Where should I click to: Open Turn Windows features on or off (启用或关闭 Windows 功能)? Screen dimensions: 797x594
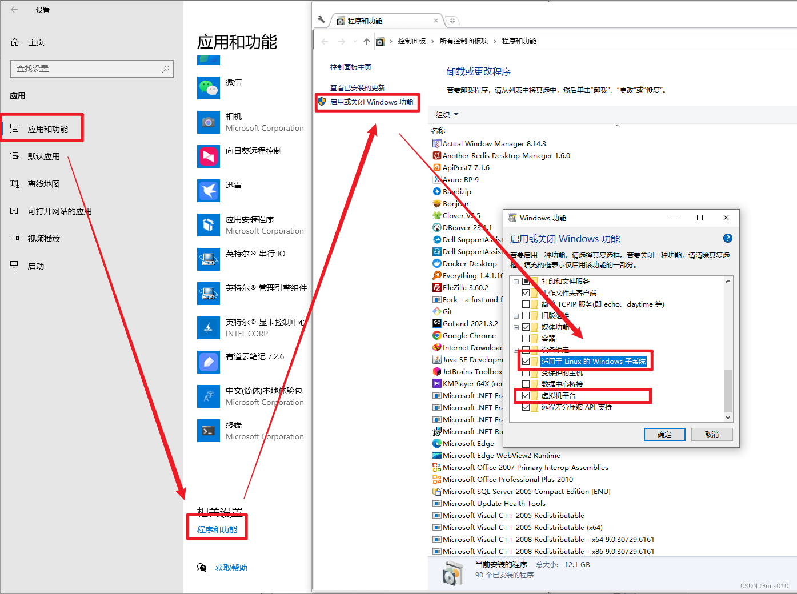tap(371, 102)
